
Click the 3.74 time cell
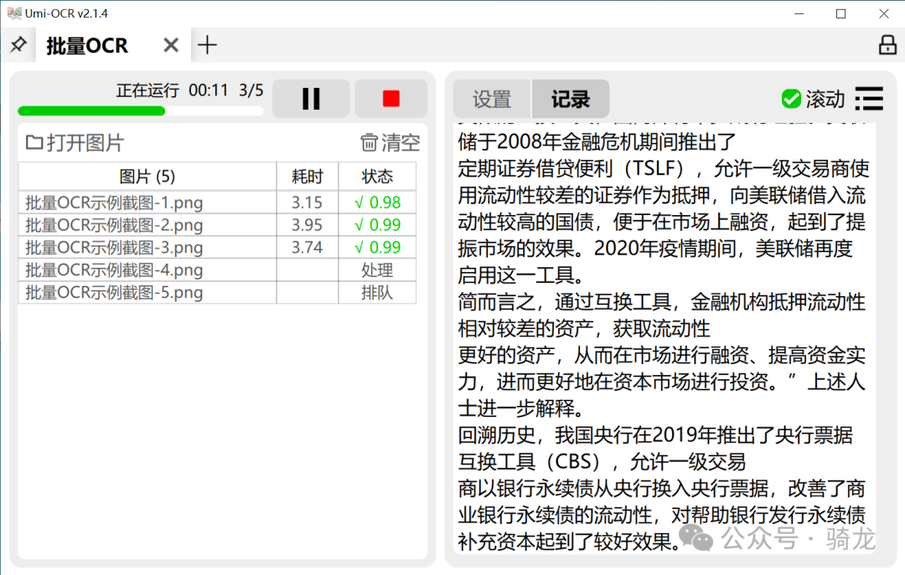coord(307,248)
